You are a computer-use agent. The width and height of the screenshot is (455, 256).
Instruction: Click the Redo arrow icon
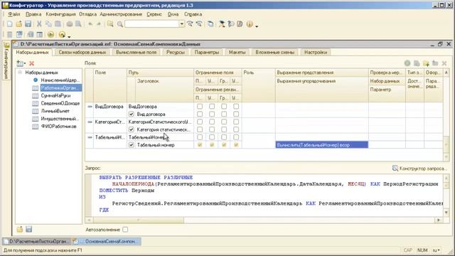[x=99, y=24]
